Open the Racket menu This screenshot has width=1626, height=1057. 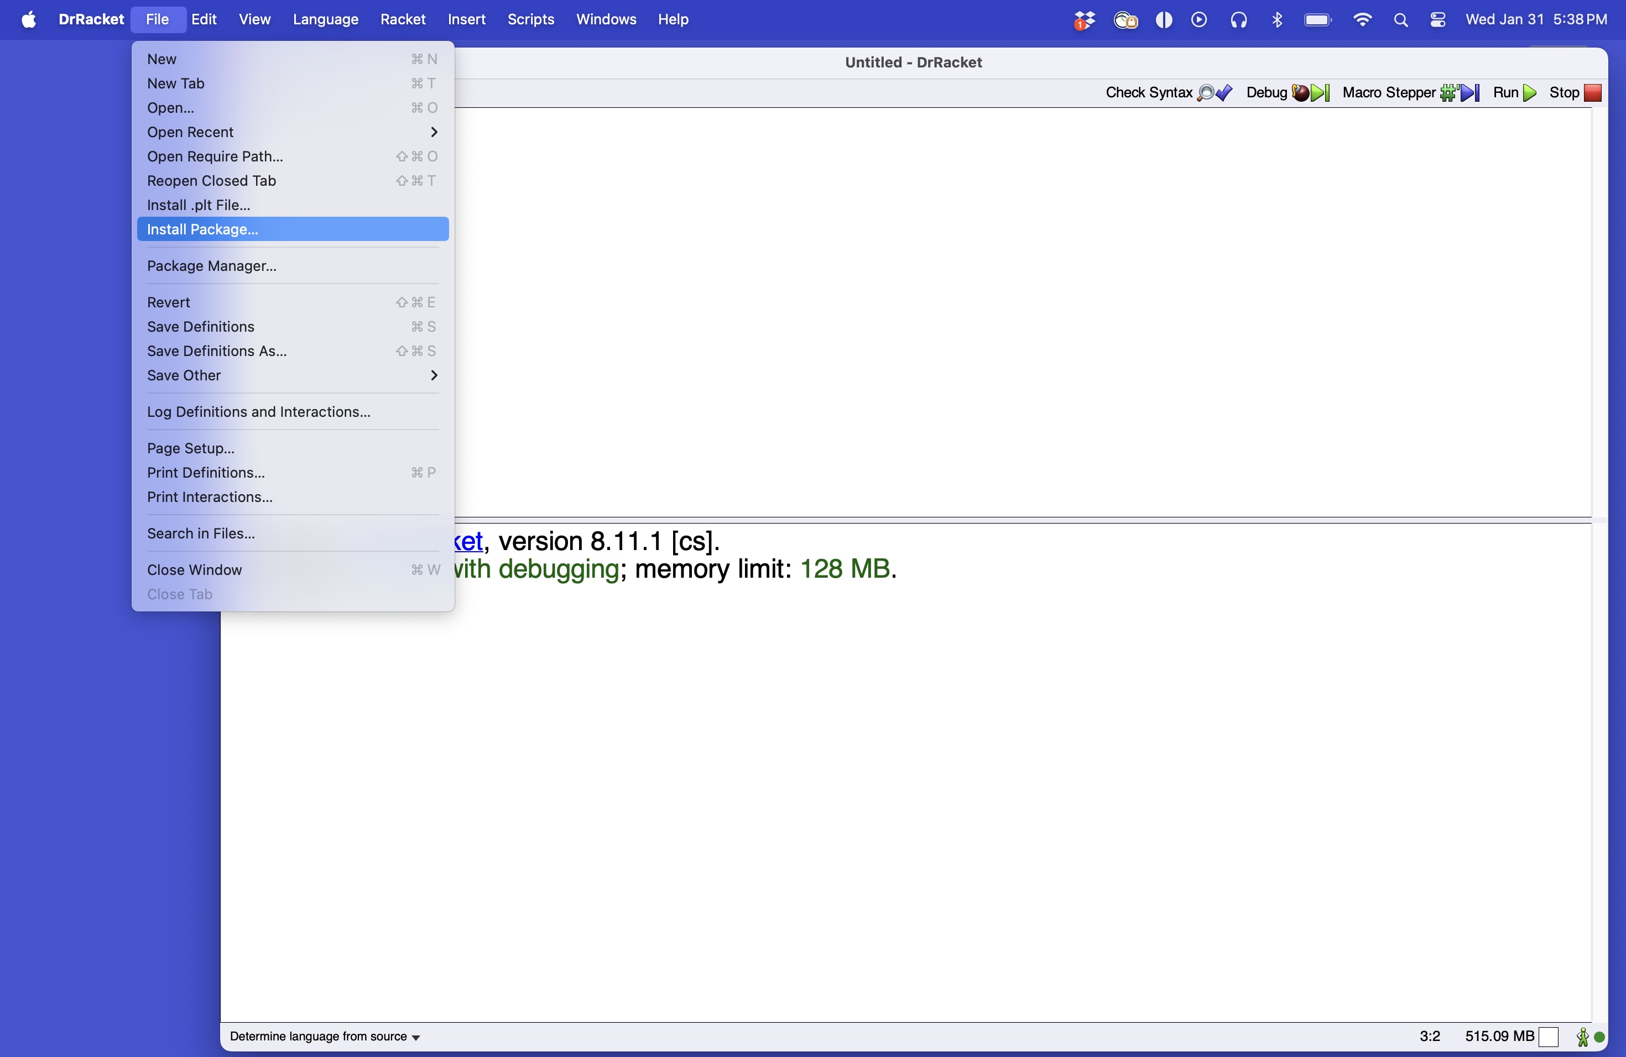403,20
